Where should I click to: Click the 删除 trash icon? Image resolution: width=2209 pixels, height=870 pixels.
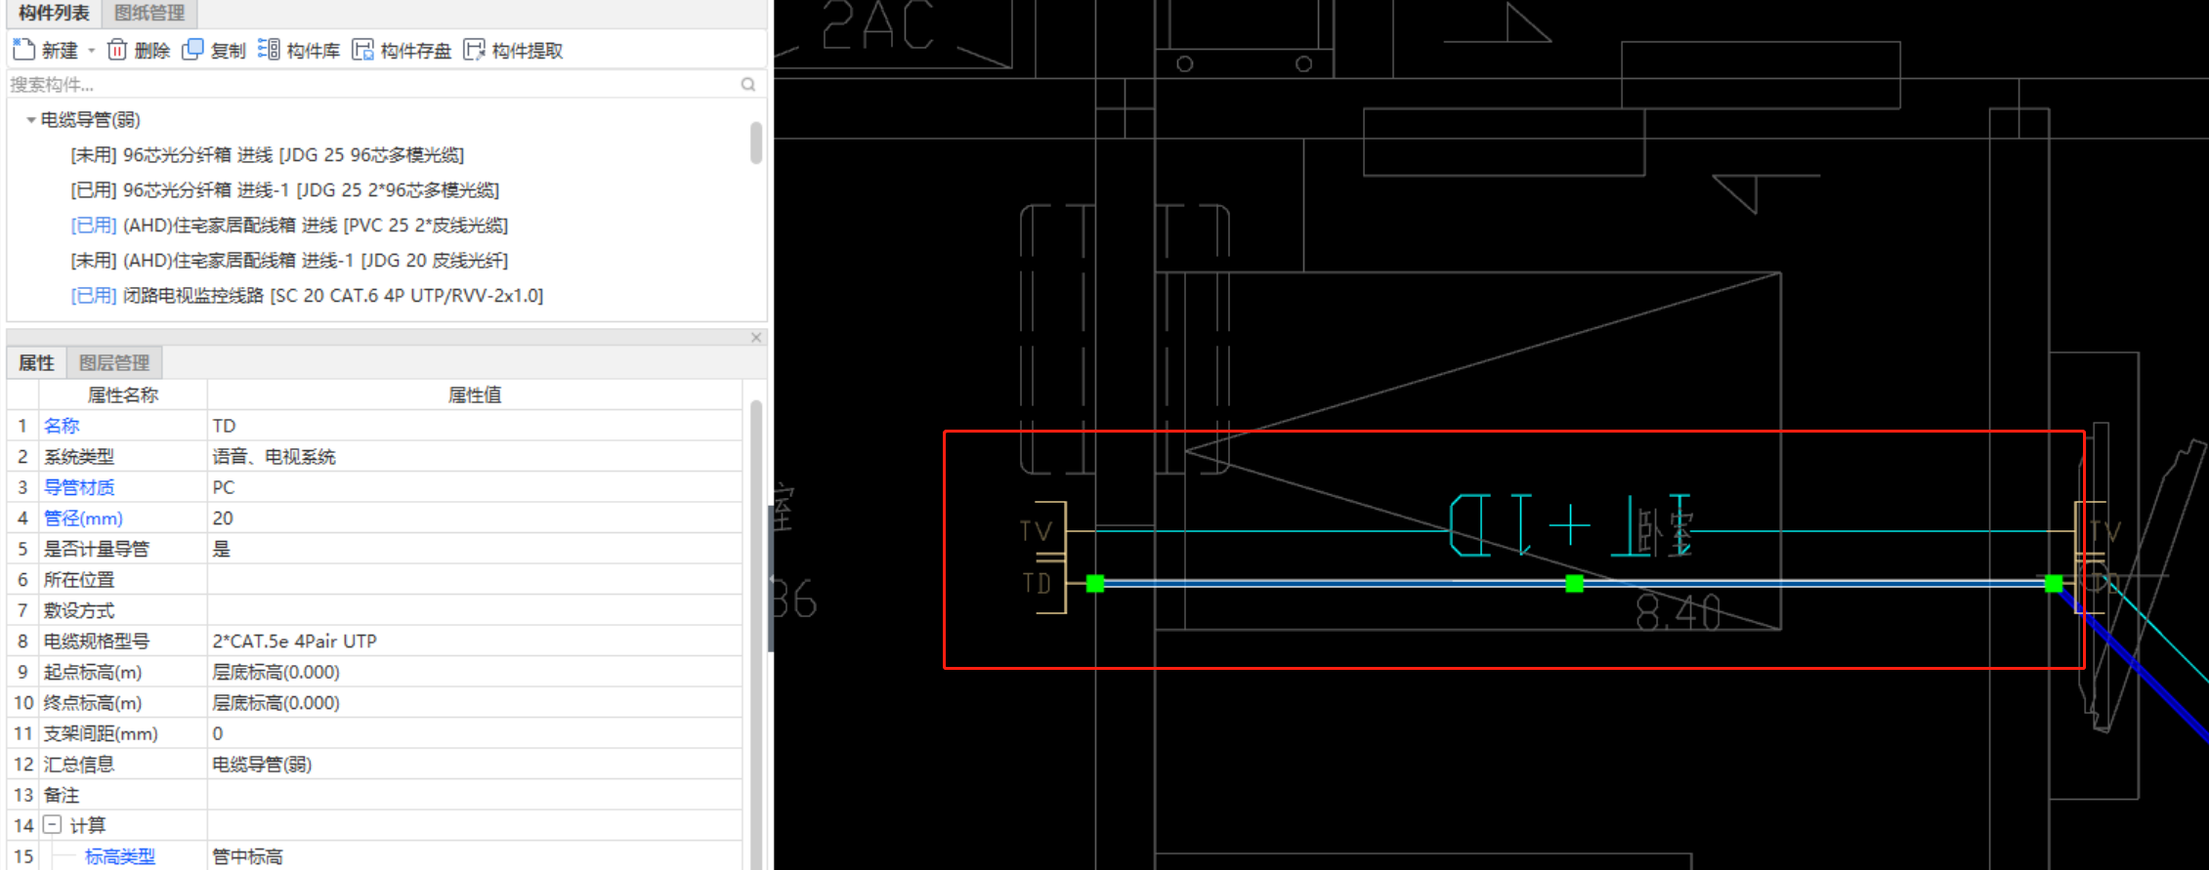[117, 50]
